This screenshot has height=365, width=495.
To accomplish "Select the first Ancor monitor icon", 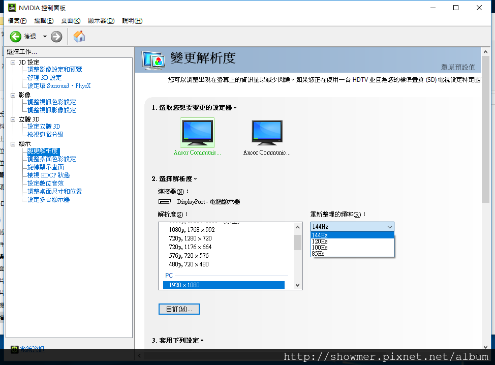I will pos(197,133).
